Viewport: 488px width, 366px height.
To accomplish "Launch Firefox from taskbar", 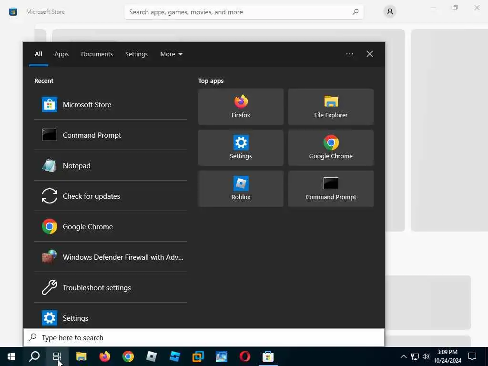I will point(104,356).
